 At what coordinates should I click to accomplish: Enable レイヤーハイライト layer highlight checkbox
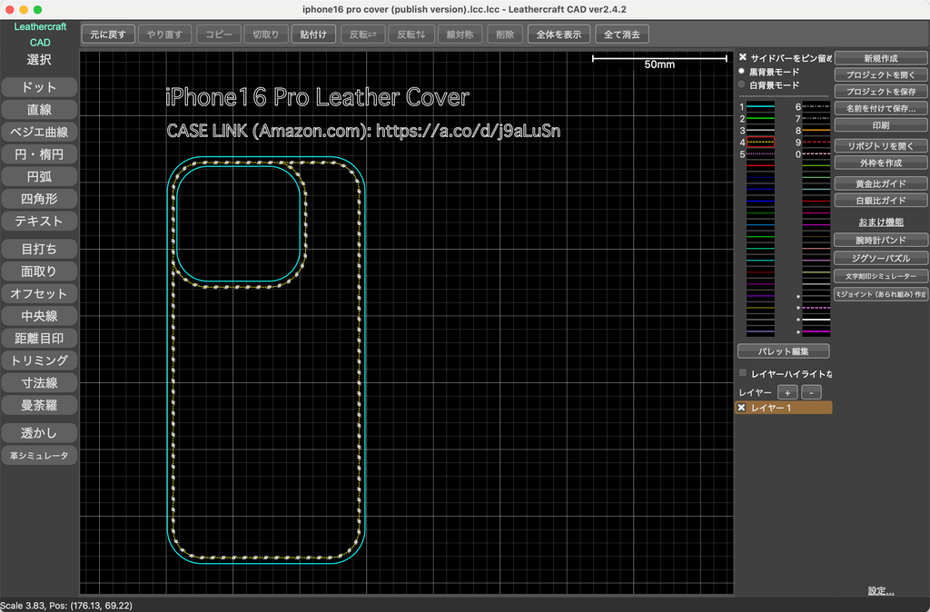pos(743,373)
